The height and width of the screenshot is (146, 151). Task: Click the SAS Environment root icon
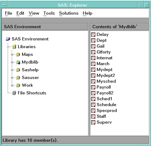[8, 39]
